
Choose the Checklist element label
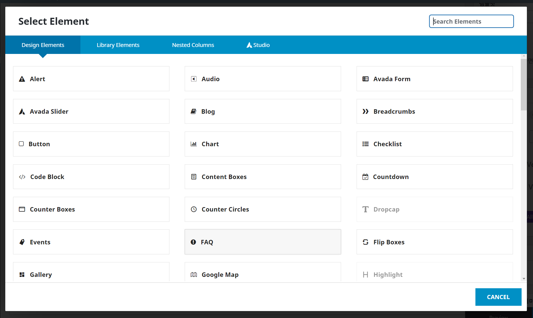[x=388, y=144]
